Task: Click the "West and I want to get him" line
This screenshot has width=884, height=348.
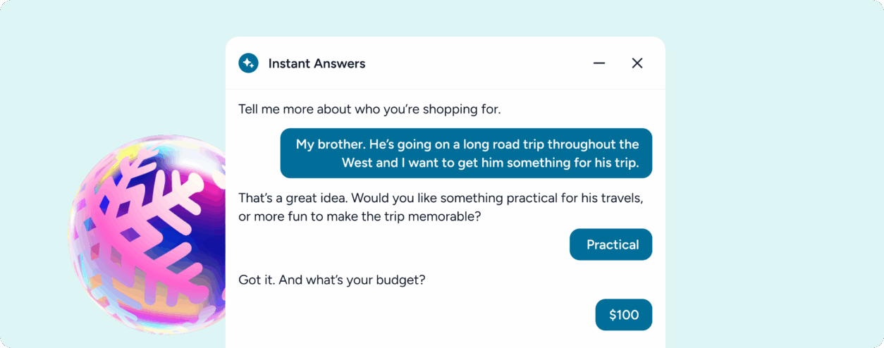Action: click(490, 163)
